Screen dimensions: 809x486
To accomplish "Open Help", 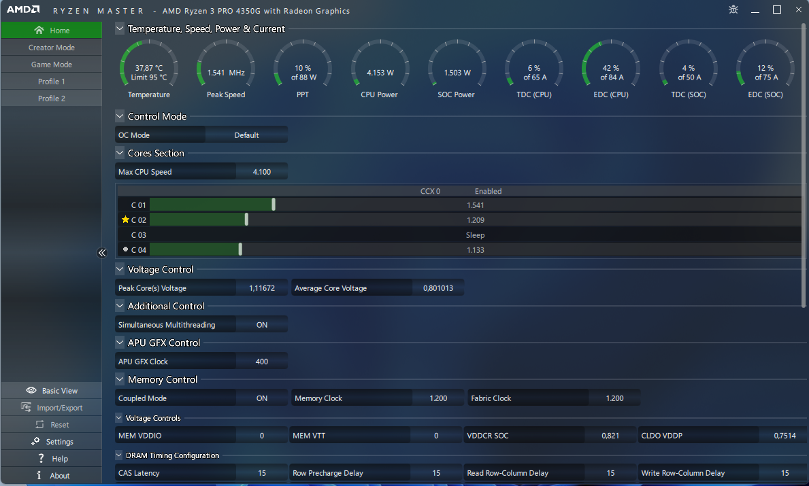I will [52, 459].
